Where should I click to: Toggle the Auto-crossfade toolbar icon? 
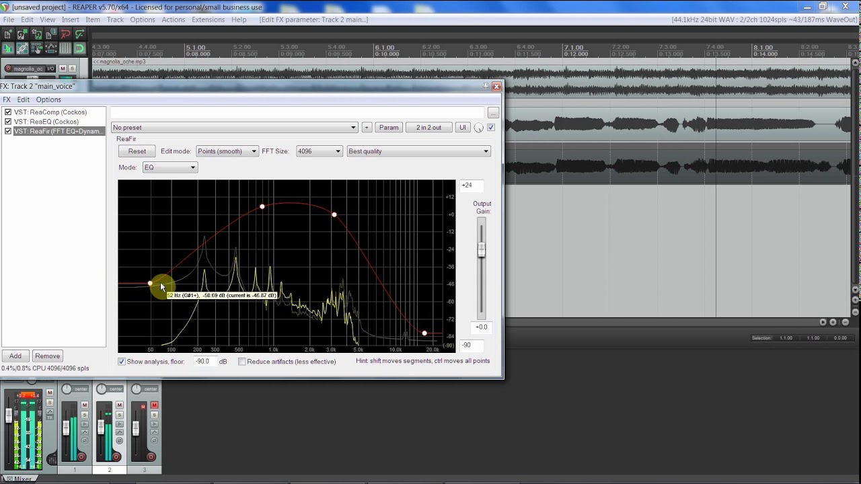pos(7,48)
